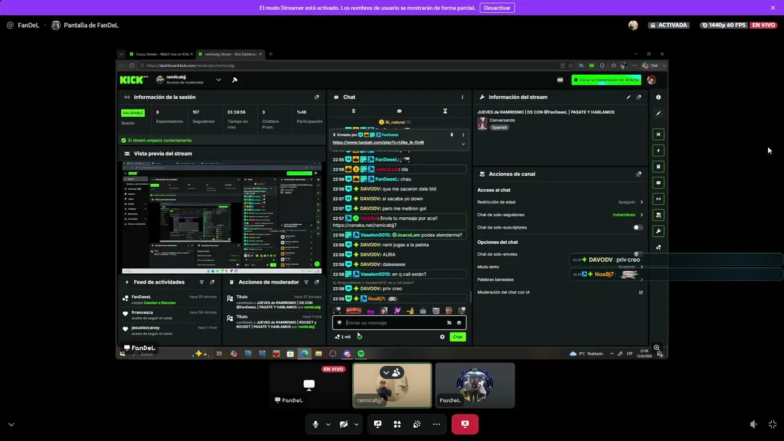Click the info icon in right sidebar

point(658,97)
